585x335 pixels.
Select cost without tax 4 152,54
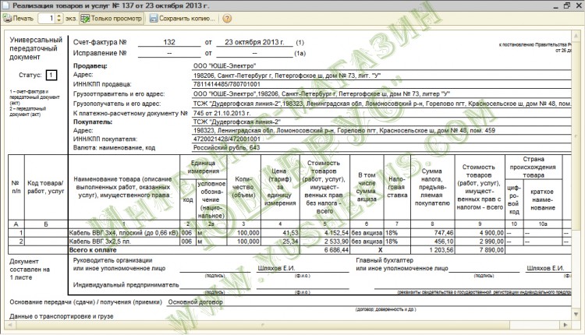coord(324,233)
